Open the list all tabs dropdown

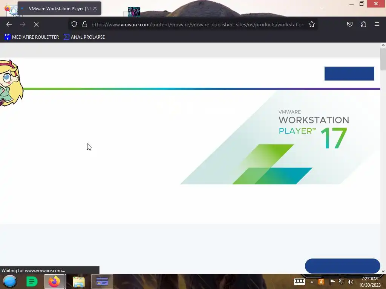point(322,8)
